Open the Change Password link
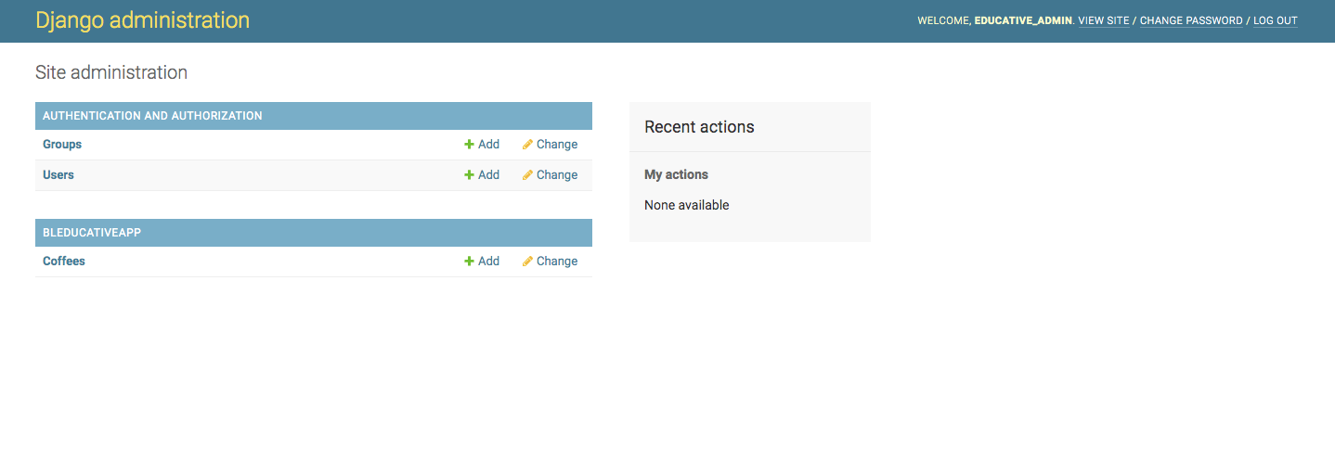1335x473 pixels. [x=1191, y=20]
